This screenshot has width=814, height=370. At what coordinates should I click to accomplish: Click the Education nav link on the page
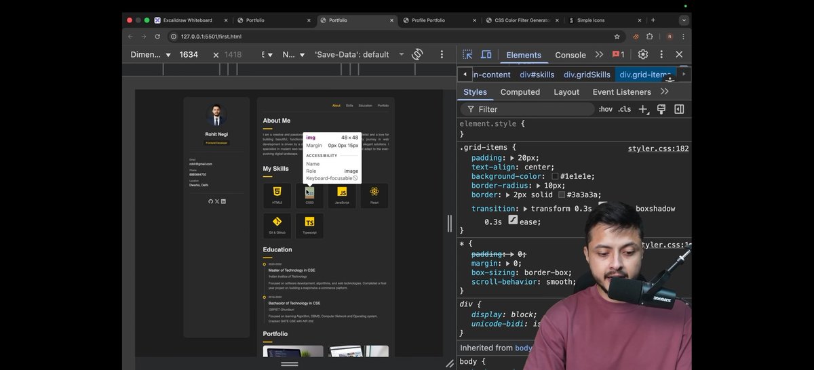click(366, 106)
